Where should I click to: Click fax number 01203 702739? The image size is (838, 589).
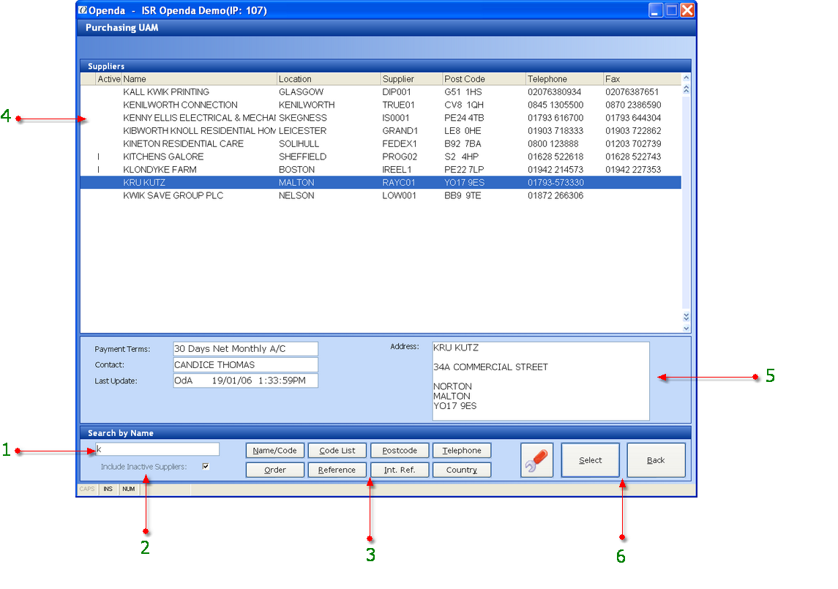click(633, 144)
